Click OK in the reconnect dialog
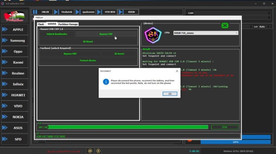The height and width of the screenshot is (154, 276). pyautogui.click(x=170, y=94)
